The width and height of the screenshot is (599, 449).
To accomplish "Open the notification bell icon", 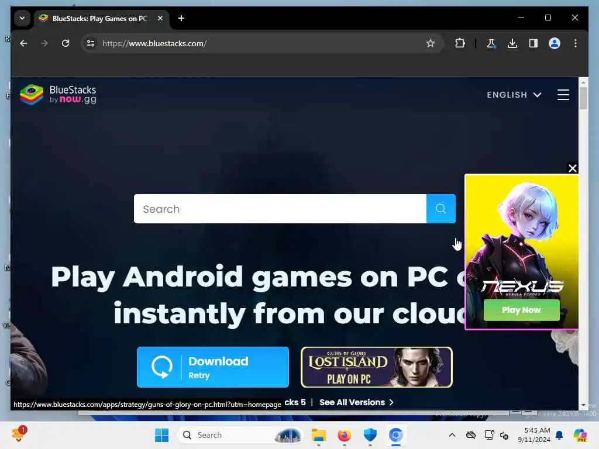I will (559, 435).
